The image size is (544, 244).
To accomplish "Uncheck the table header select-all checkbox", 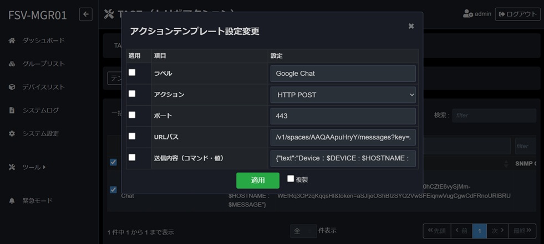I will point(113,162).
